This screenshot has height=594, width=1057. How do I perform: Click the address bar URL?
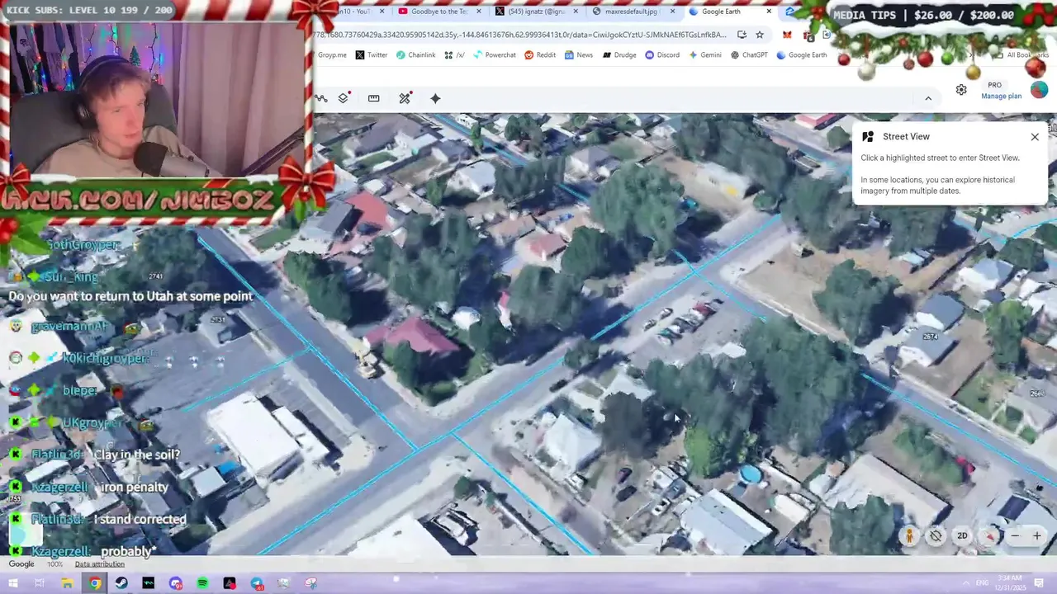coord(520,35)
